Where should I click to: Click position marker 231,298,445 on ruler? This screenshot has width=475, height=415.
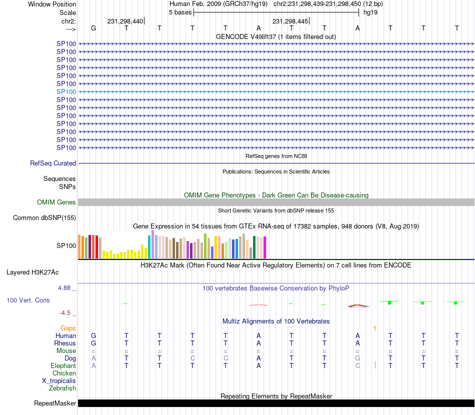[290, 21]
